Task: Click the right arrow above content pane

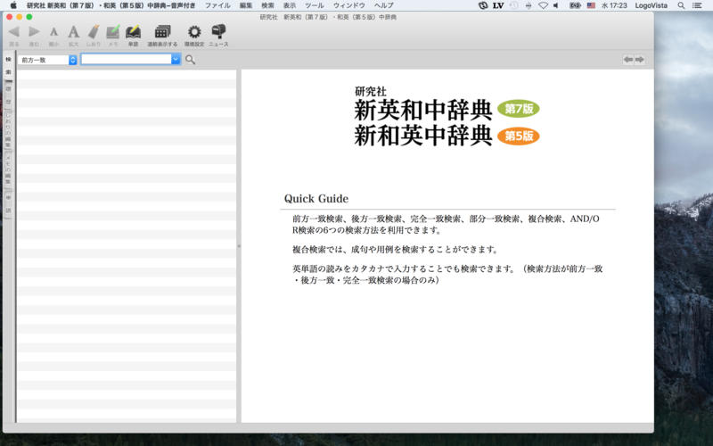Action: tap(639, 60)
